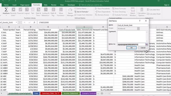Close the Edit Name dialog
Screen dimensions: 171x96
click(146, 21)
